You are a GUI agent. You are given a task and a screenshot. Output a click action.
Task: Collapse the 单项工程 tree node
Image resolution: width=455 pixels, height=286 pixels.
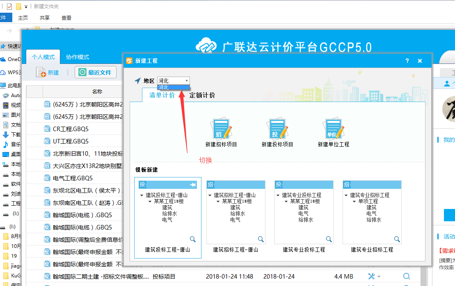click(x=354, y=201)
